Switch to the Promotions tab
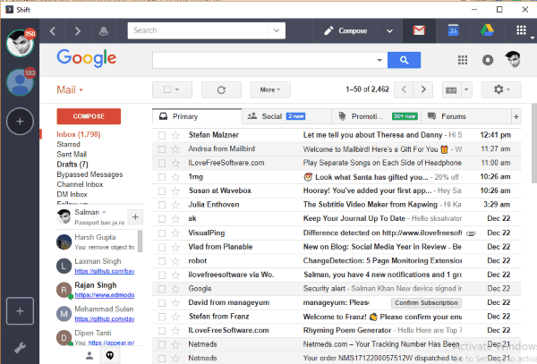The height and width of the screenshot is (364, 537). 377,116
